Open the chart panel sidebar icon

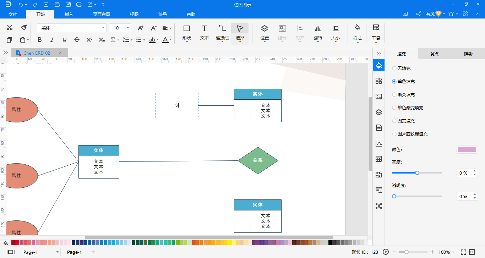(379, 143)
